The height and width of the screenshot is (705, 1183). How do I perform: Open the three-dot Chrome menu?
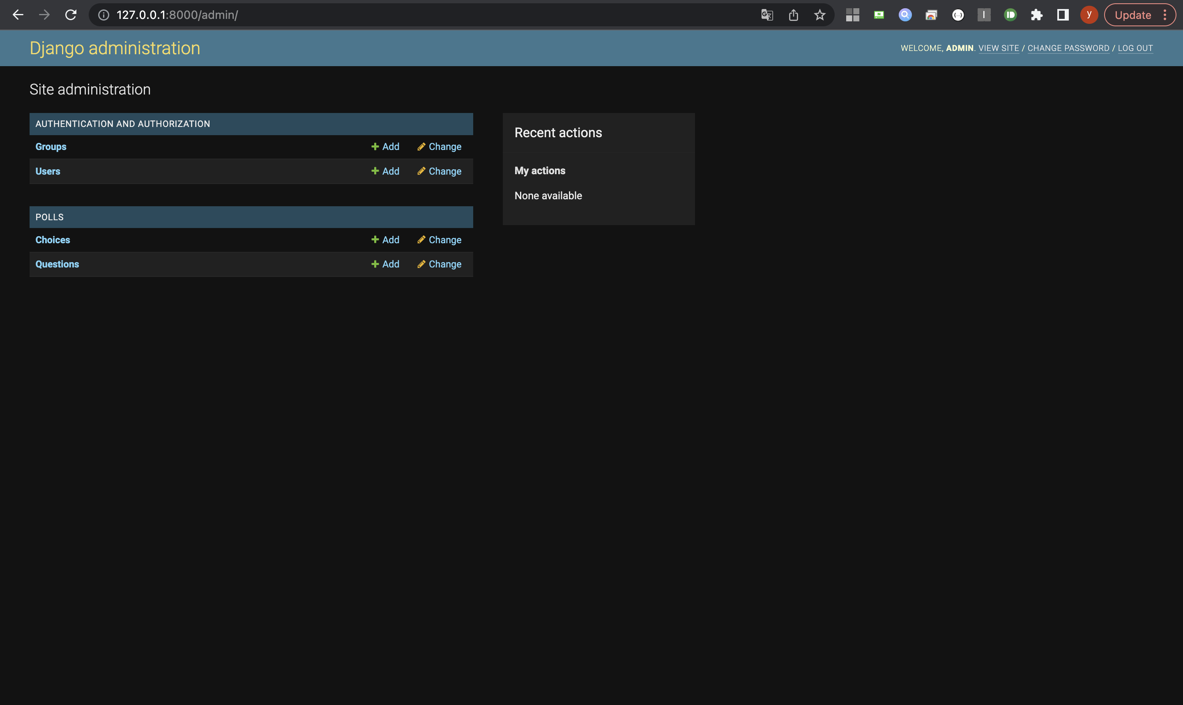point(1165,15)
